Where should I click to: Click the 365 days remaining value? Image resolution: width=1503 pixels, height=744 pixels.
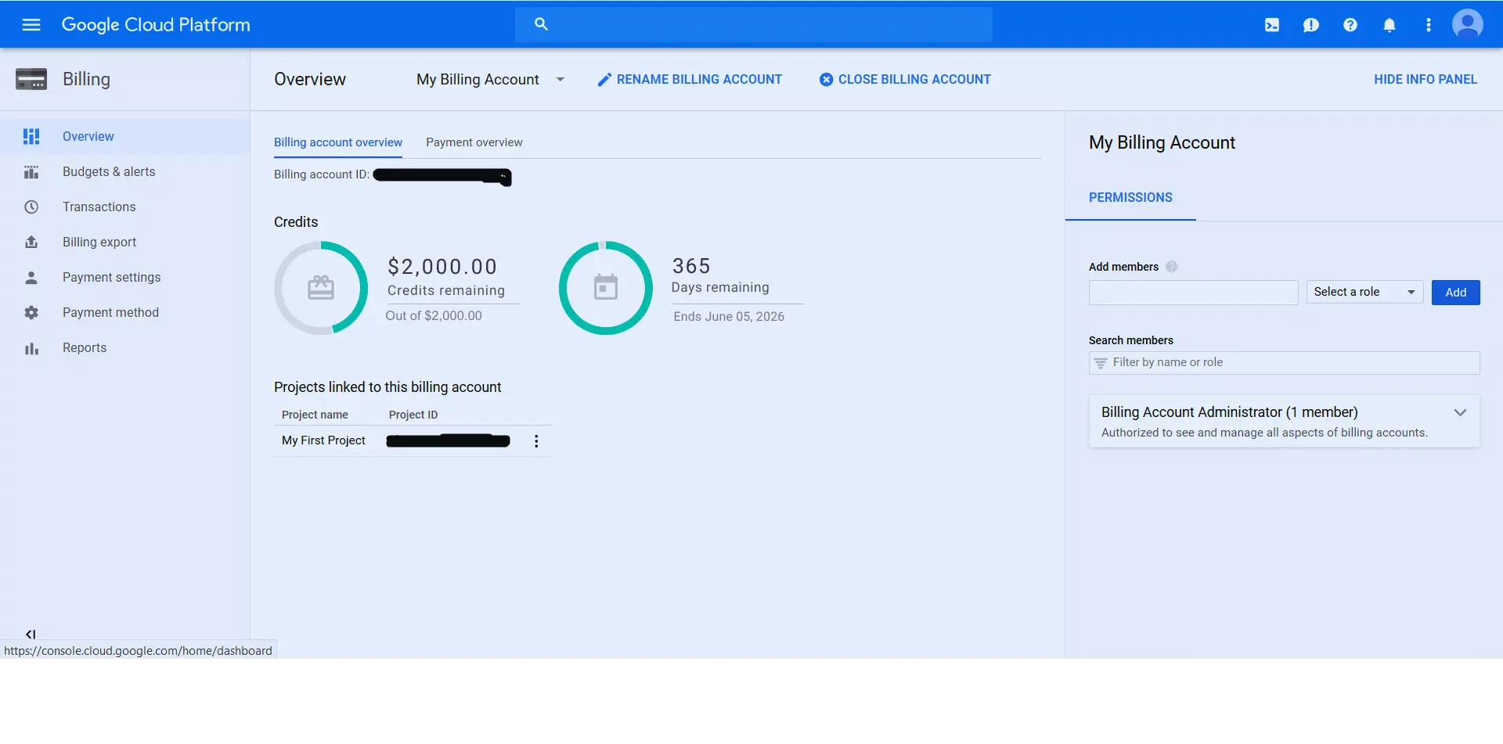691,266
